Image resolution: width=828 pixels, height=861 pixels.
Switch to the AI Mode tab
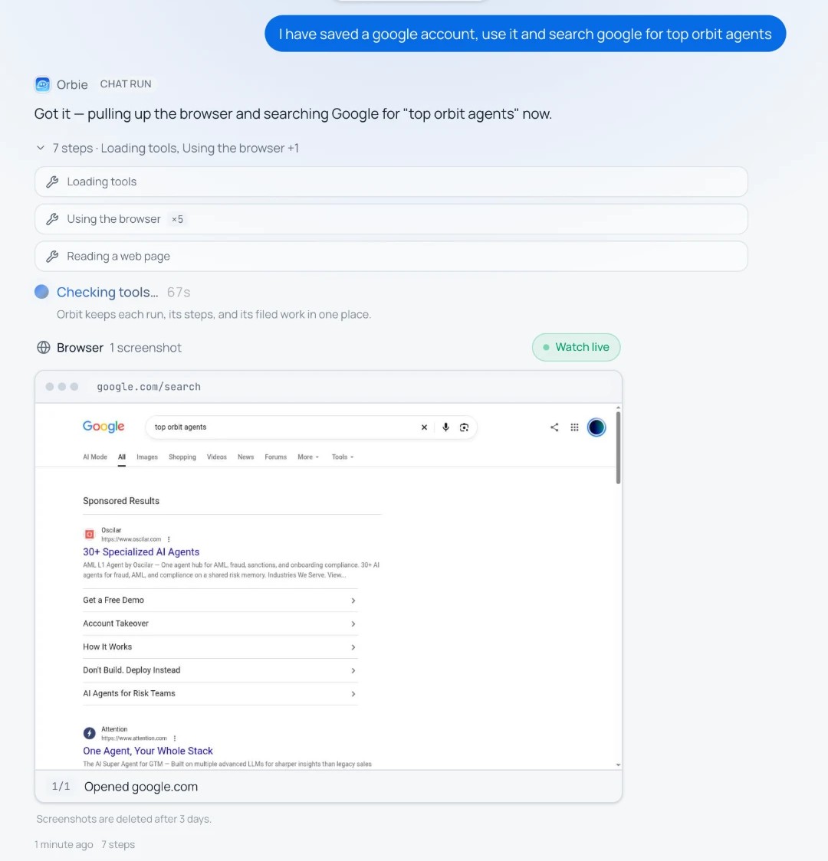[x=95, y=457]
